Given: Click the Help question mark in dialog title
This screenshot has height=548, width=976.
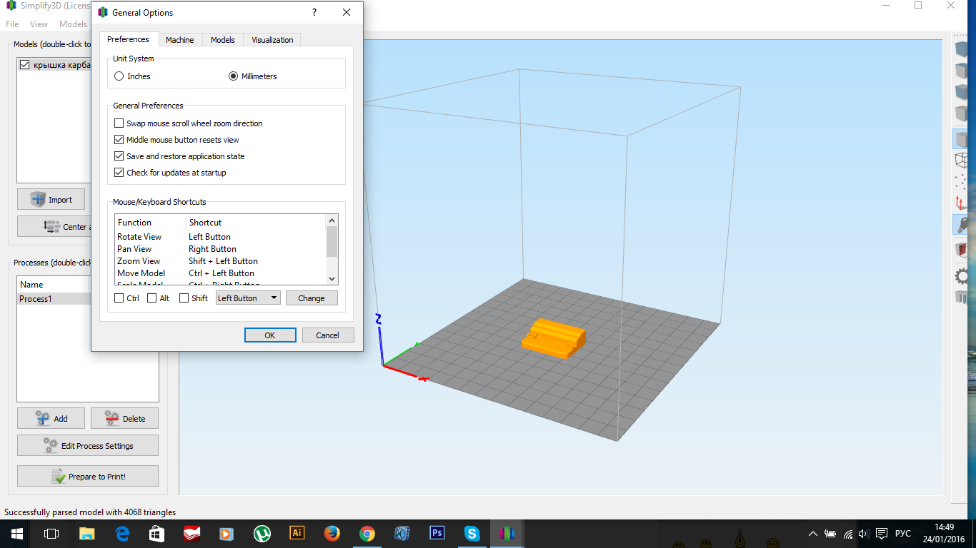Looking at the screenshot, I should click(314, 13).
